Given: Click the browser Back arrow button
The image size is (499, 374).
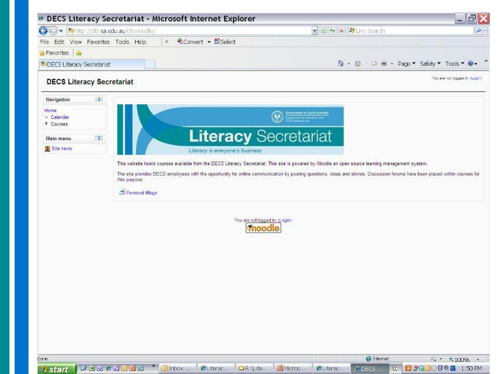Looking at the screenshot, I should click(x=43, y=31).
